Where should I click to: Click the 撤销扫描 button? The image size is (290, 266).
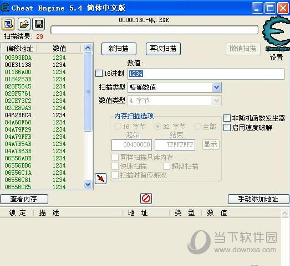pyautogui.click(x=243, y=49)
